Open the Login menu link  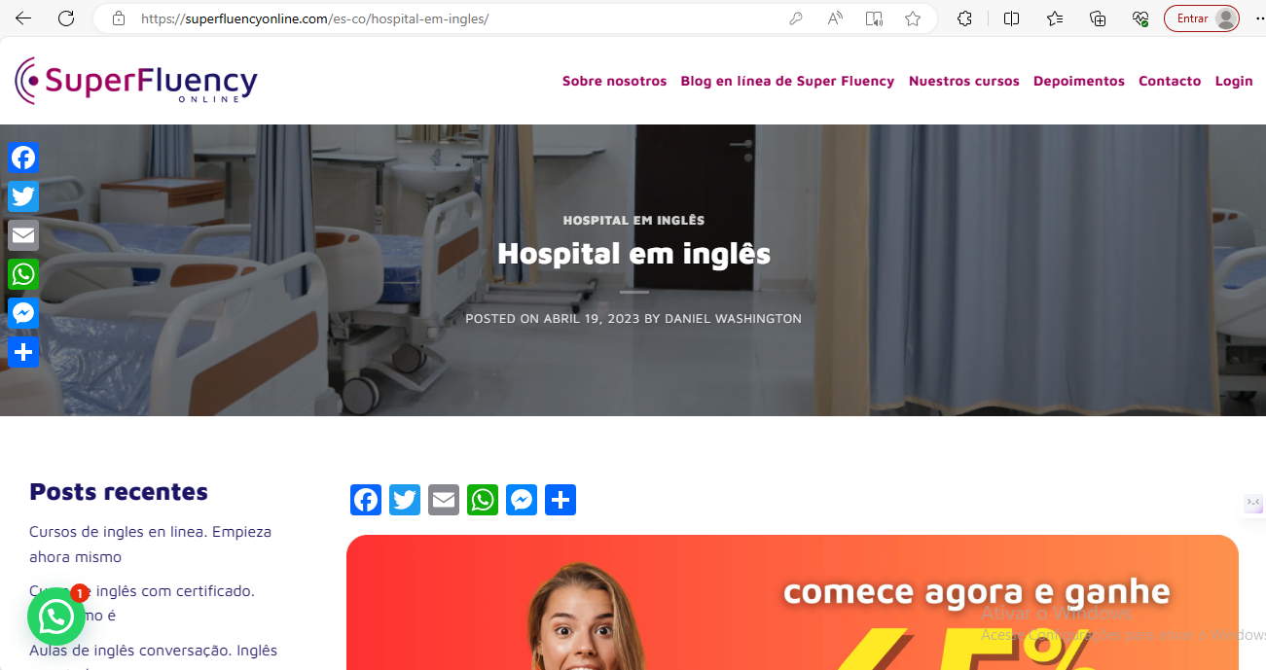click(1234, 81)
